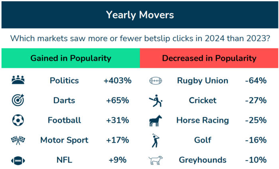Select the Motor Sport text label
The width and height of the screenshot is (279, 169).
(x=64, y=140)
